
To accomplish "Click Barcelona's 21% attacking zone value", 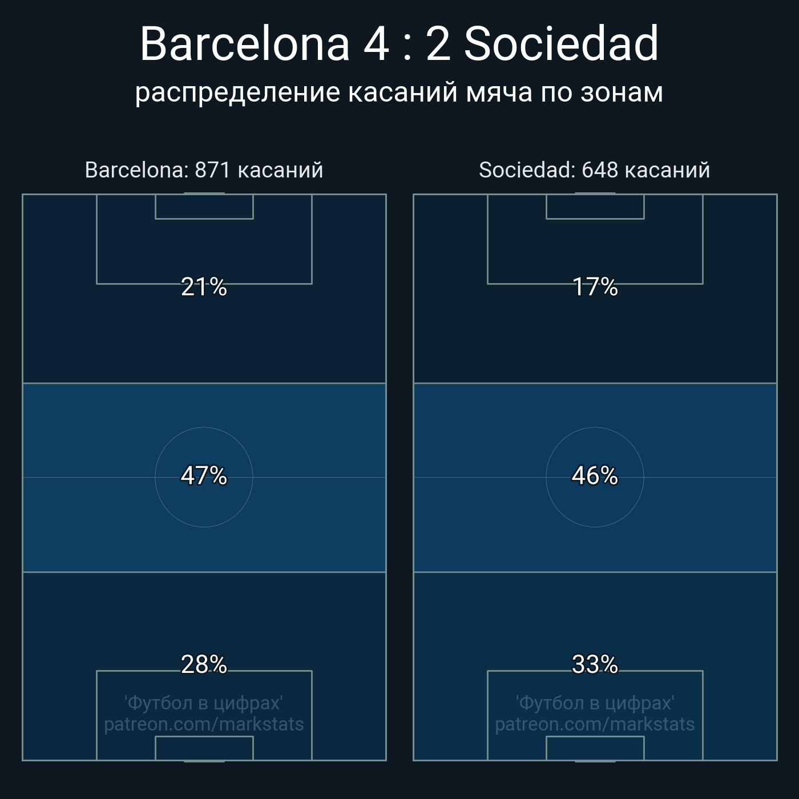I will click(204, 286).
